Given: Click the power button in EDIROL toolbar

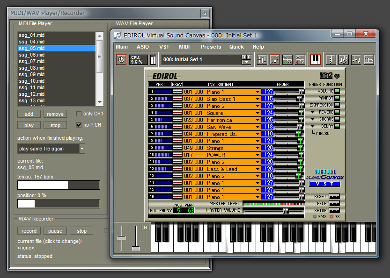Looking at the screenshot, I should tap(121, 60).
